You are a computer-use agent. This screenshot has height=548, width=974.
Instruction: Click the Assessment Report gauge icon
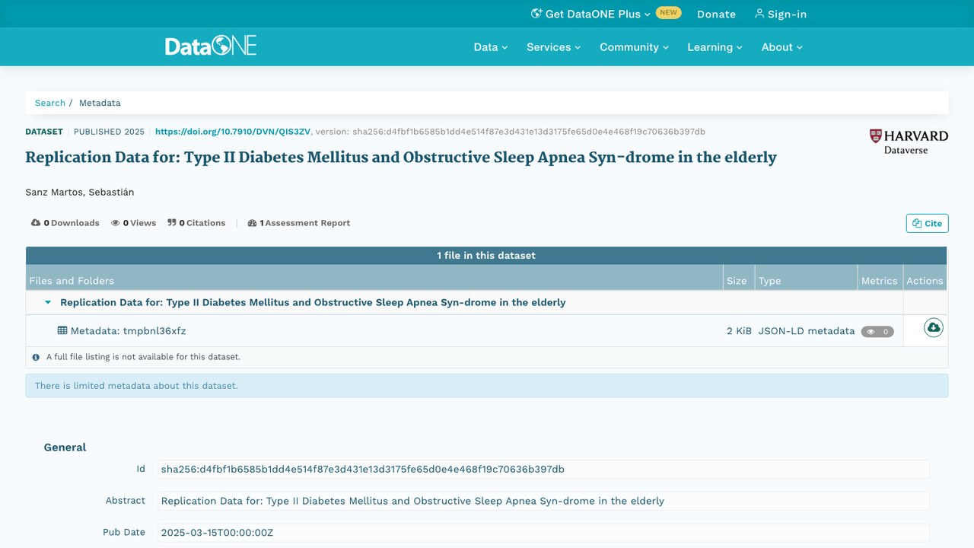point(252,223)
